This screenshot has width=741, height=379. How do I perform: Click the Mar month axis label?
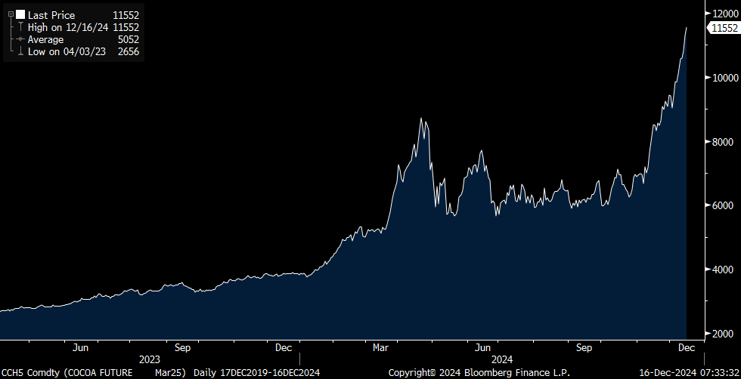(x=381, y=348)
